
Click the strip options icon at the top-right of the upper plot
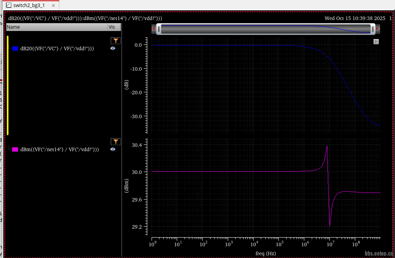[x=376, y=42]
